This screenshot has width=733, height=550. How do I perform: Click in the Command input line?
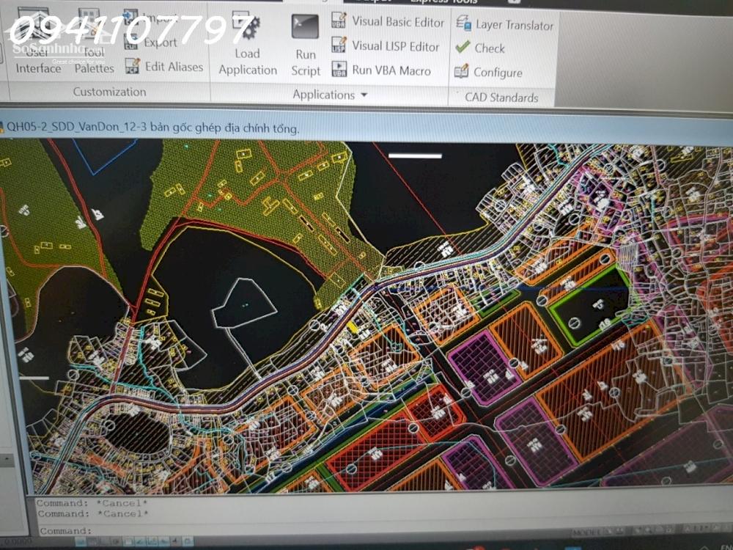point(293,529)
